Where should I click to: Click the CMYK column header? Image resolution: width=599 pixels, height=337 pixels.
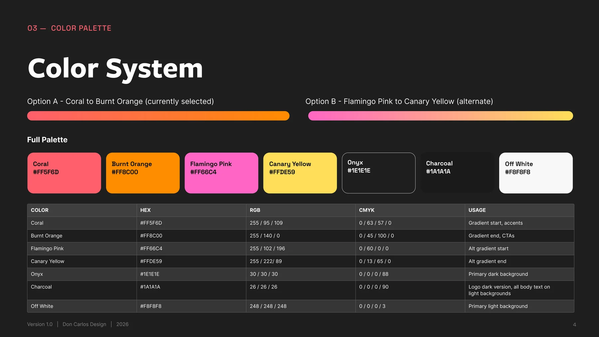[x=410, y=210]
